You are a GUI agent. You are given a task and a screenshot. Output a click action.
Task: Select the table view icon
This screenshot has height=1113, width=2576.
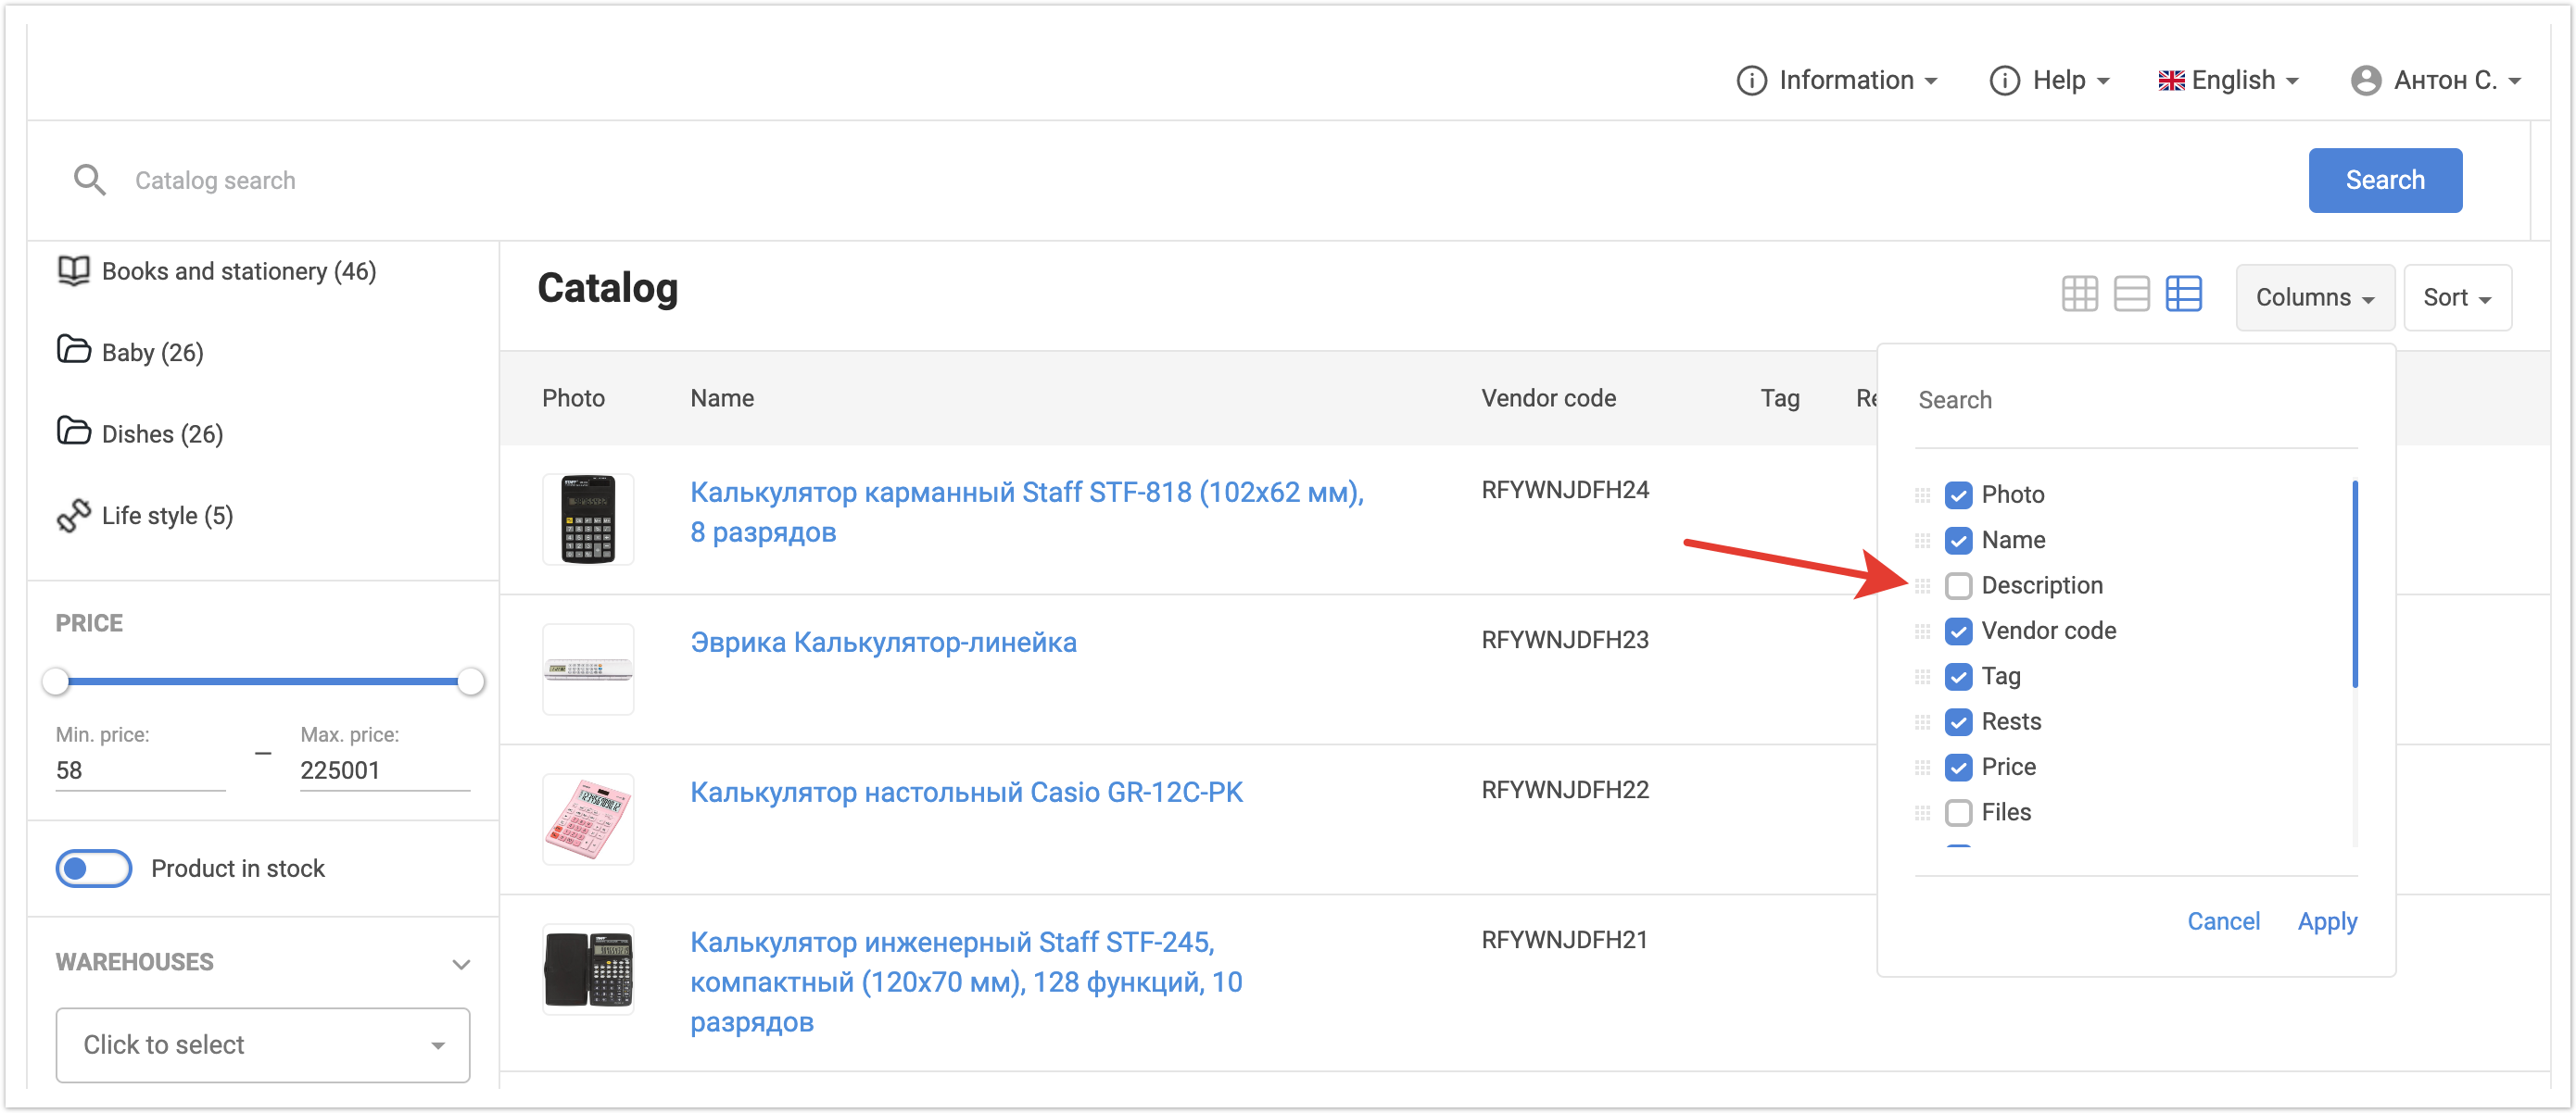[2183, 294]
